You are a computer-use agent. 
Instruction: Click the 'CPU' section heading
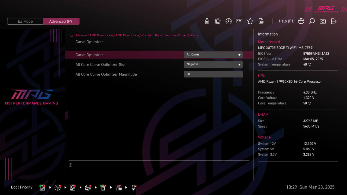pyautogui.click(x=262, y=76)
